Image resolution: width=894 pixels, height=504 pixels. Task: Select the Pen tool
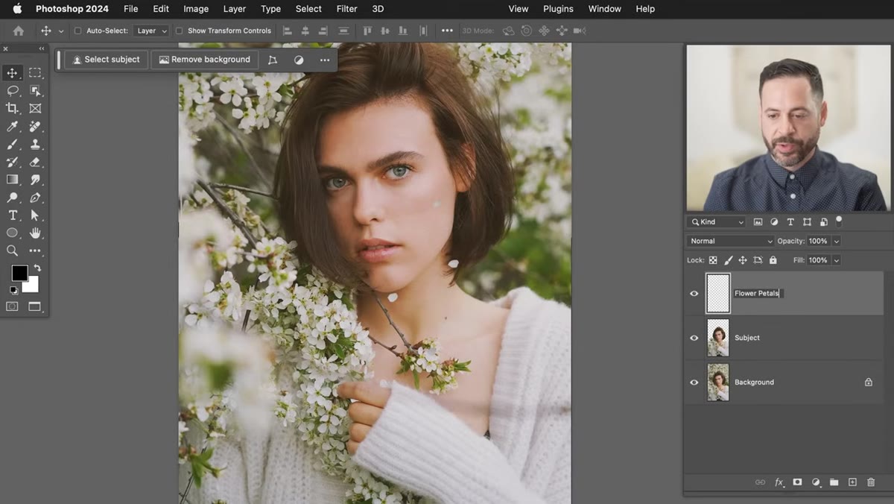click(x=35, y=198)
